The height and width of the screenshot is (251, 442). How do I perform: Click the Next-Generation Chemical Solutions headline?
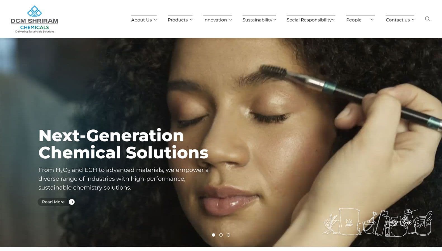pyautogui.click(x=123, y=144)
